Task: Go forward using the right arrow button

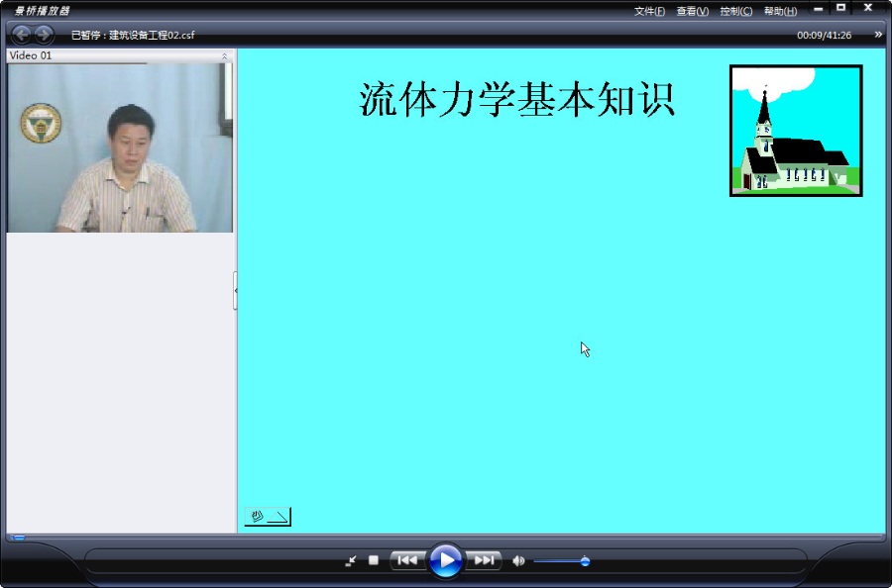Action: pyautogui.click(x=44, y=35)
